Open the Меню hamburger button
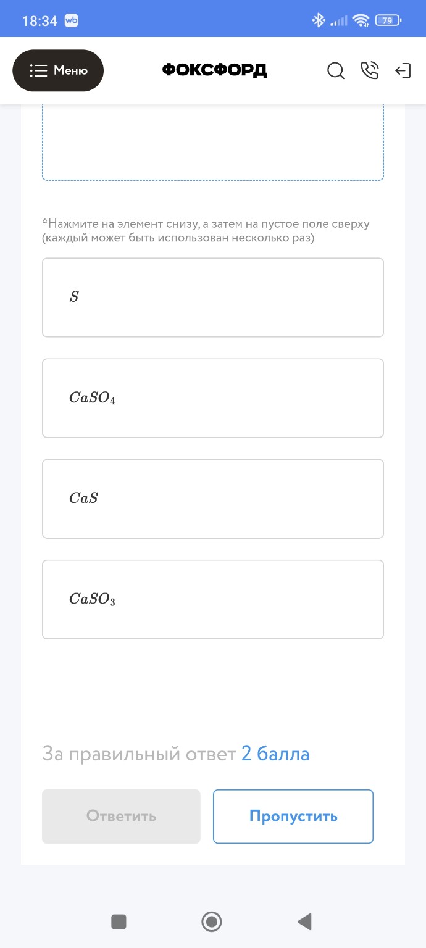The image size is (426, 948). coord(58,70)
